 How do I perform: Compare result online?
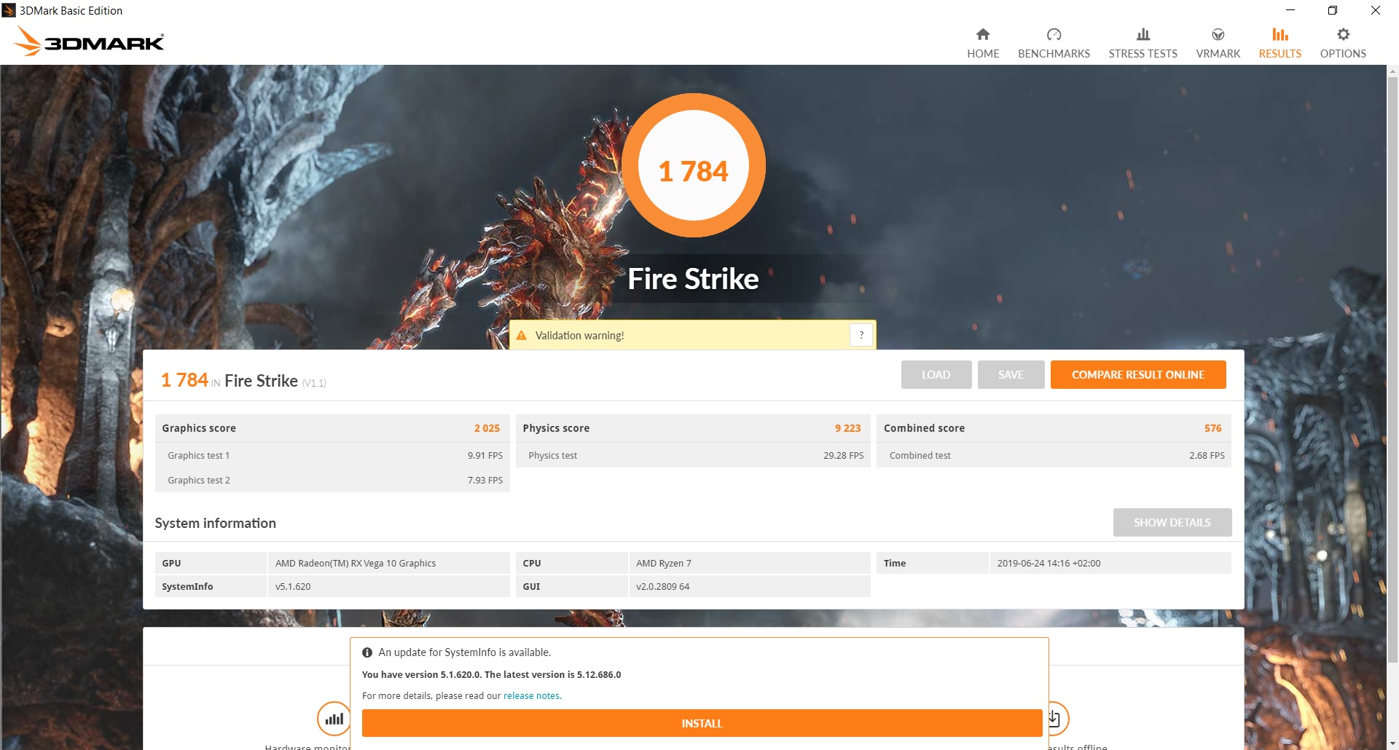point(1138,374)
